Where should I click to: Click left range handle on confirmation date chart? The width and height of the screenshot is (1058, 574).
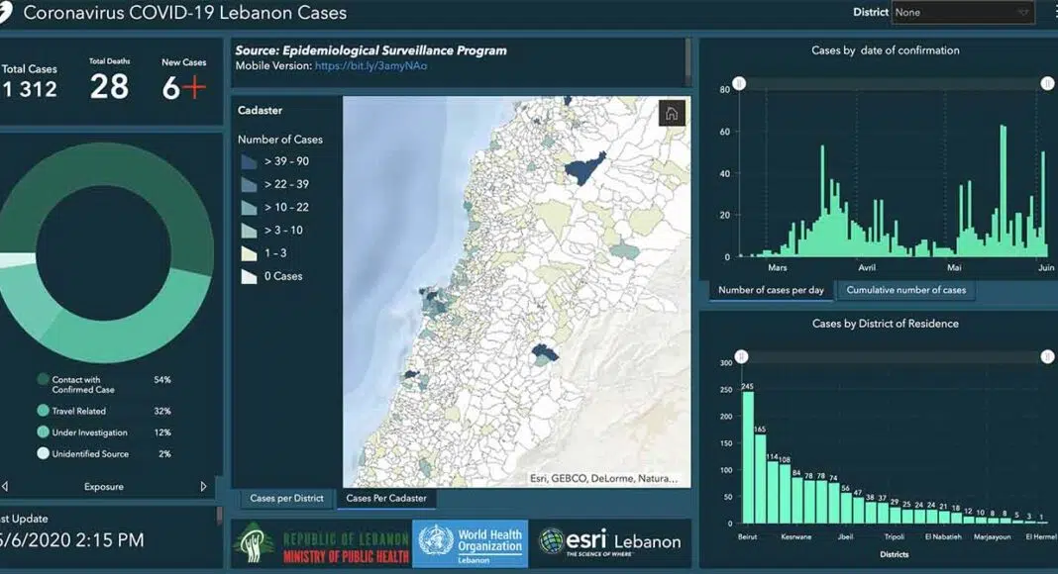[738, 85]
